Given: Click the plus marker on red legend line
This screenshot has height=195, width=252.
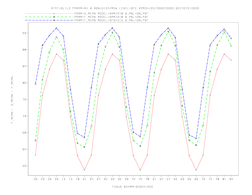Looking at the screenshot, I should click(54, 13).
